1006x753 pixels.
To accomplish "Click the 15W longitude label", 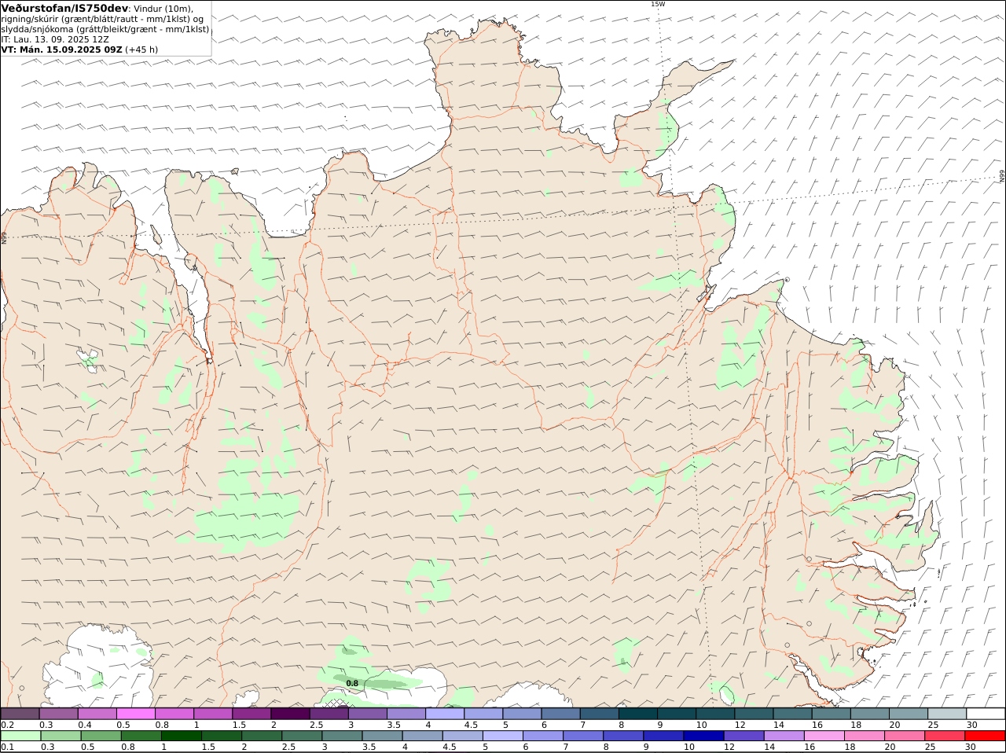I will [658, 4].
